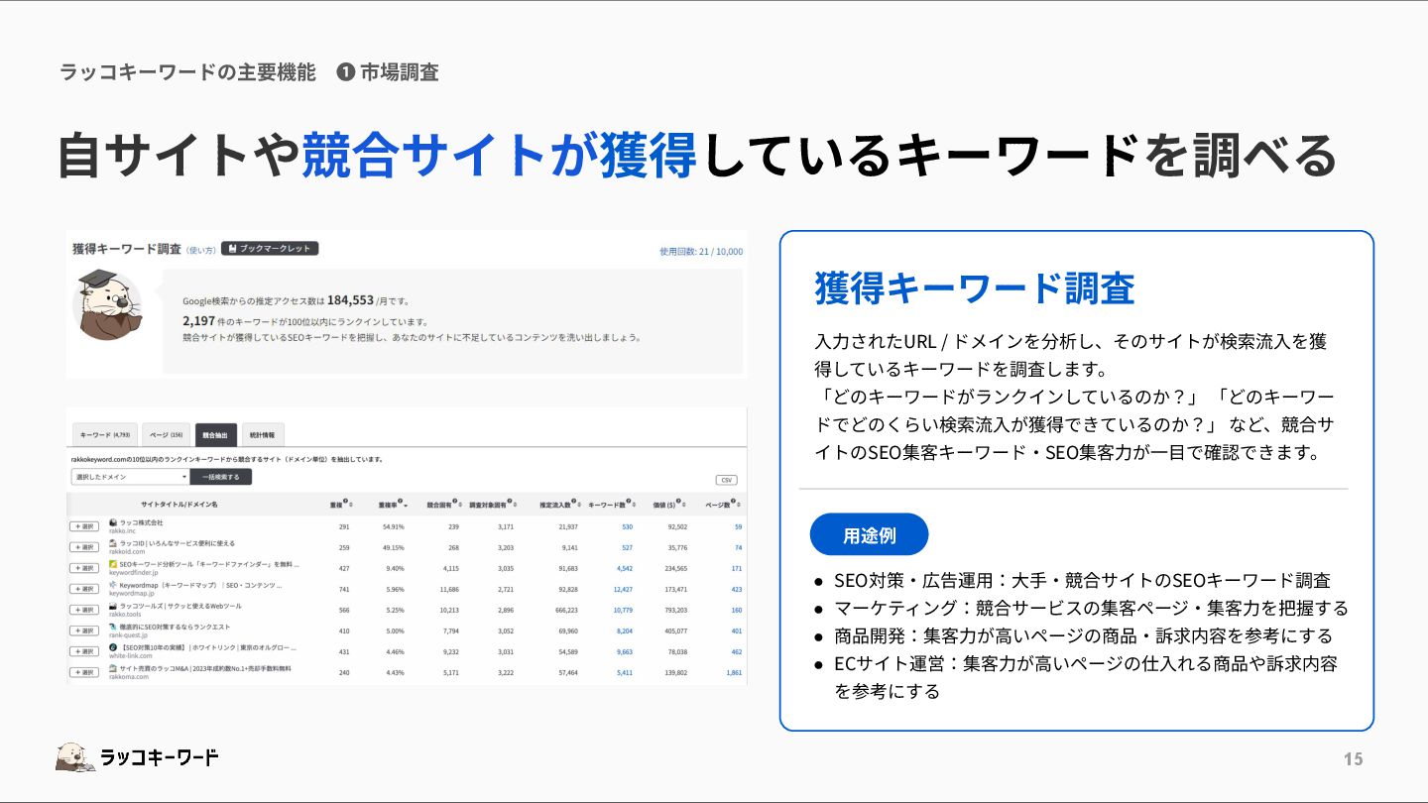Open the 使い方 usage link
Image resolution: width=1428 pixels, height=803 pixels.
pos(201,250)
